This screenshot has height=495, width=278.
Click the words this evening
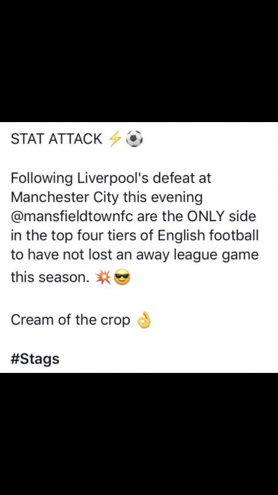[x=163, y=198]
